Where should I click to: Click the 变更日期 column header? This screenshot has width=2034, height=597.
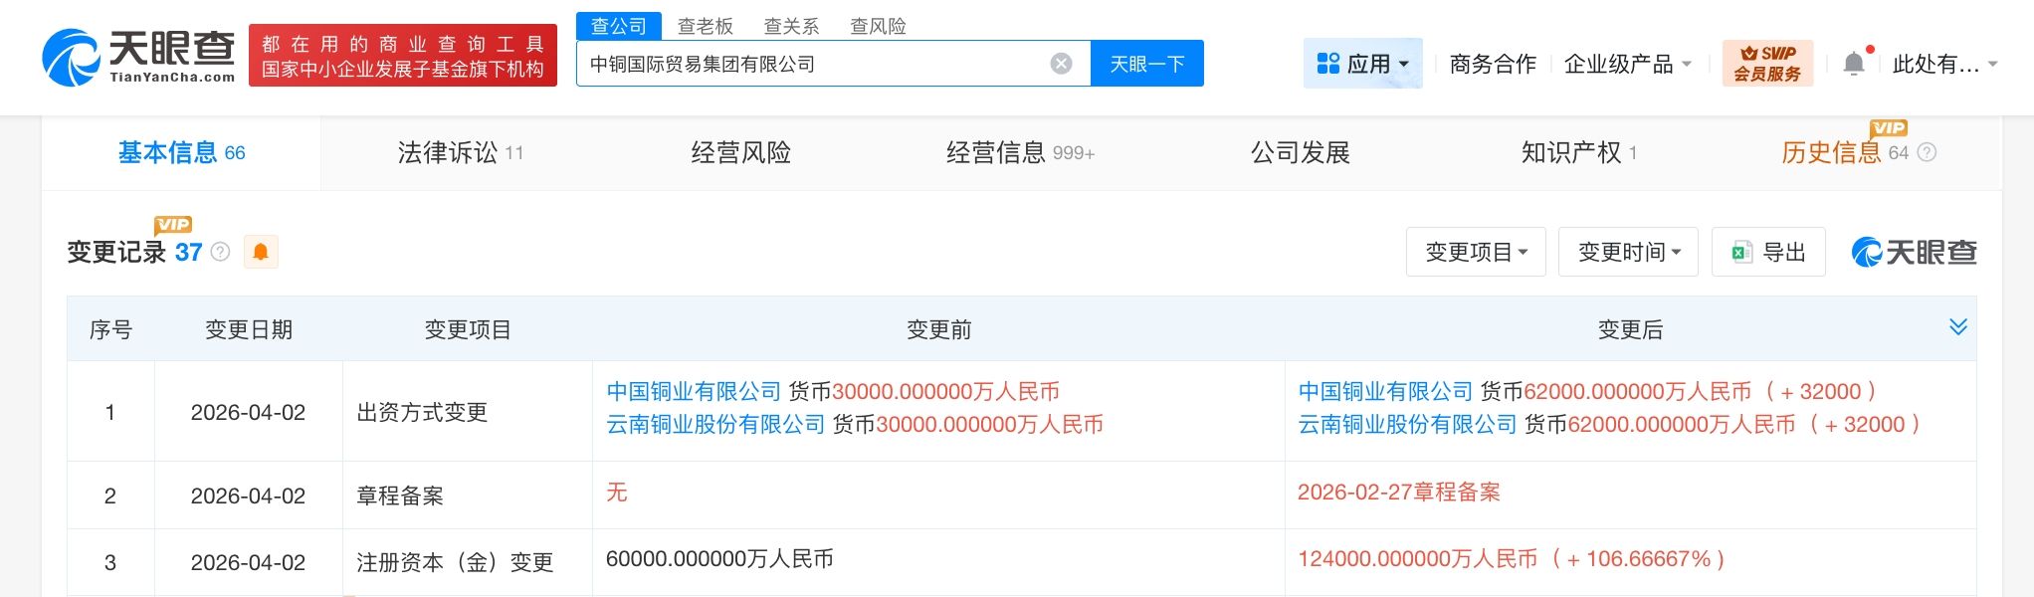(249, 329)
